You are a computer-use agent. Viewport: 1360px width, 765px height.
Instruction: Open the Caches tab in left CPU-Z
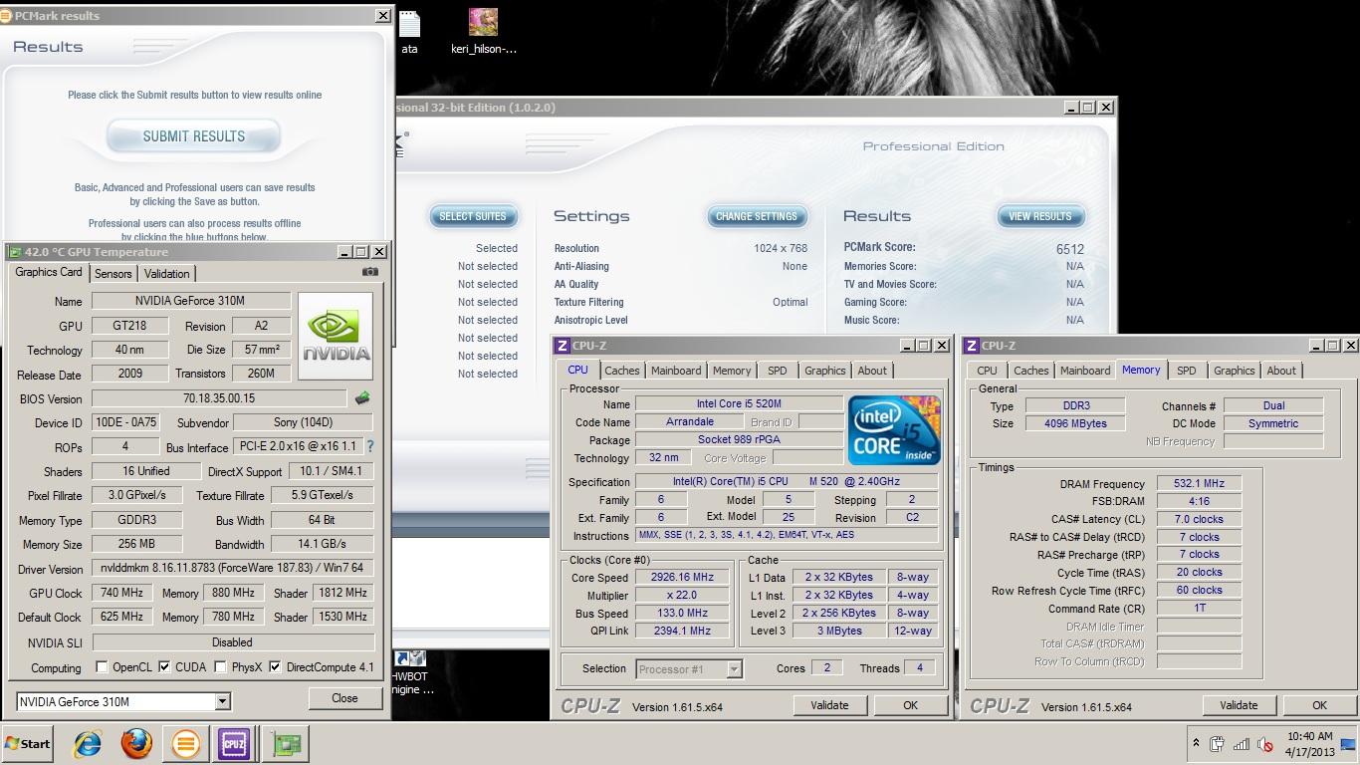(x=621, y=371)
